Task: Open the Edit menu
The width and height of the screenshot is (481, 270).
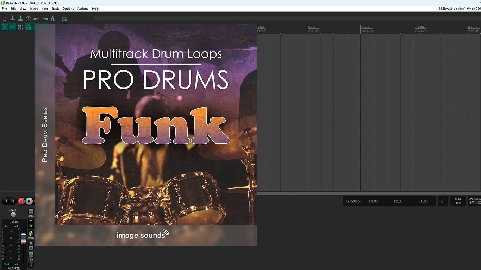Action: 13,9
